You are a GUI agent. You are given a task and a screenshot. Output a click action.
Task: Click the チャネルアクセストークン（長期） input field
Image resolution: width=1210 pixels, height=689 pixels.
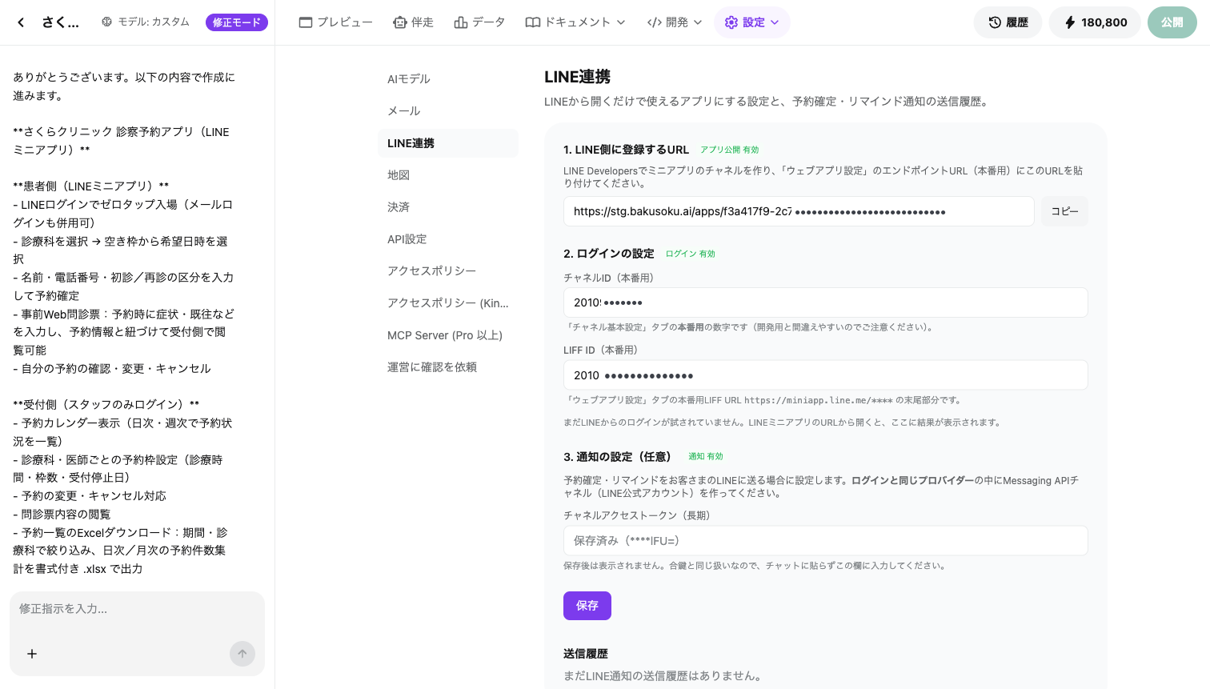(x=826, y=541)
